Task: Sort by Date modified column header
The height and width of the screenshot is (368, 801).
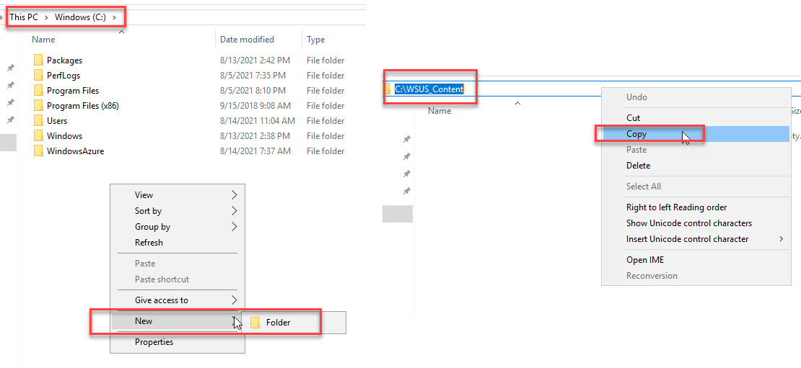Action: [247, 40]
